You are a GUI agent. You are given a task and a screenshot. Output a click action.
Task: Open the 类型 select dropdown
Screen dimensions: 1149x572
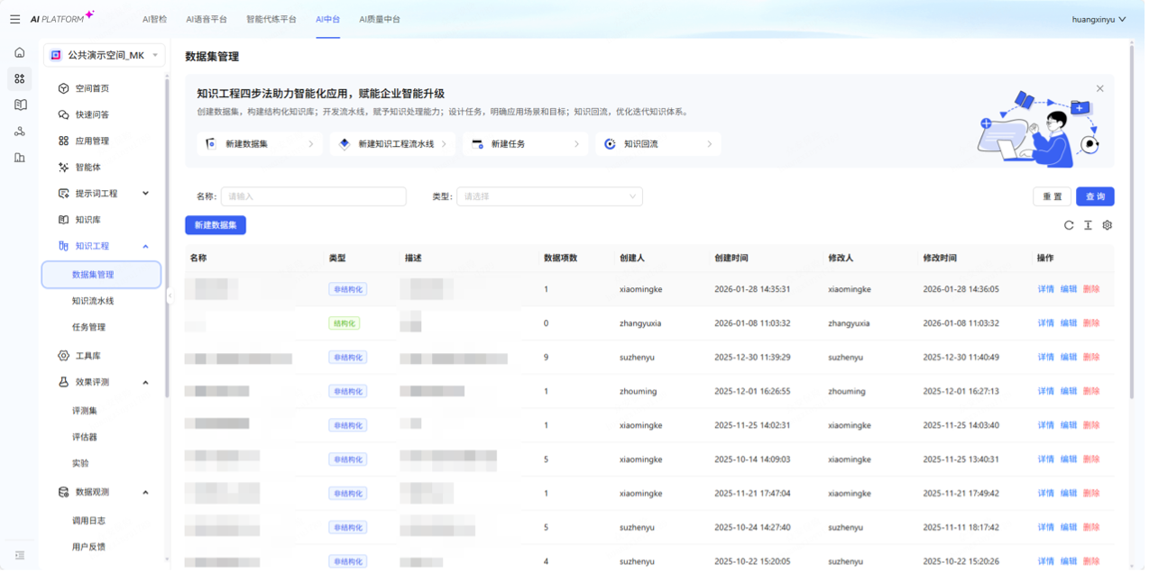tap(549, 196)
